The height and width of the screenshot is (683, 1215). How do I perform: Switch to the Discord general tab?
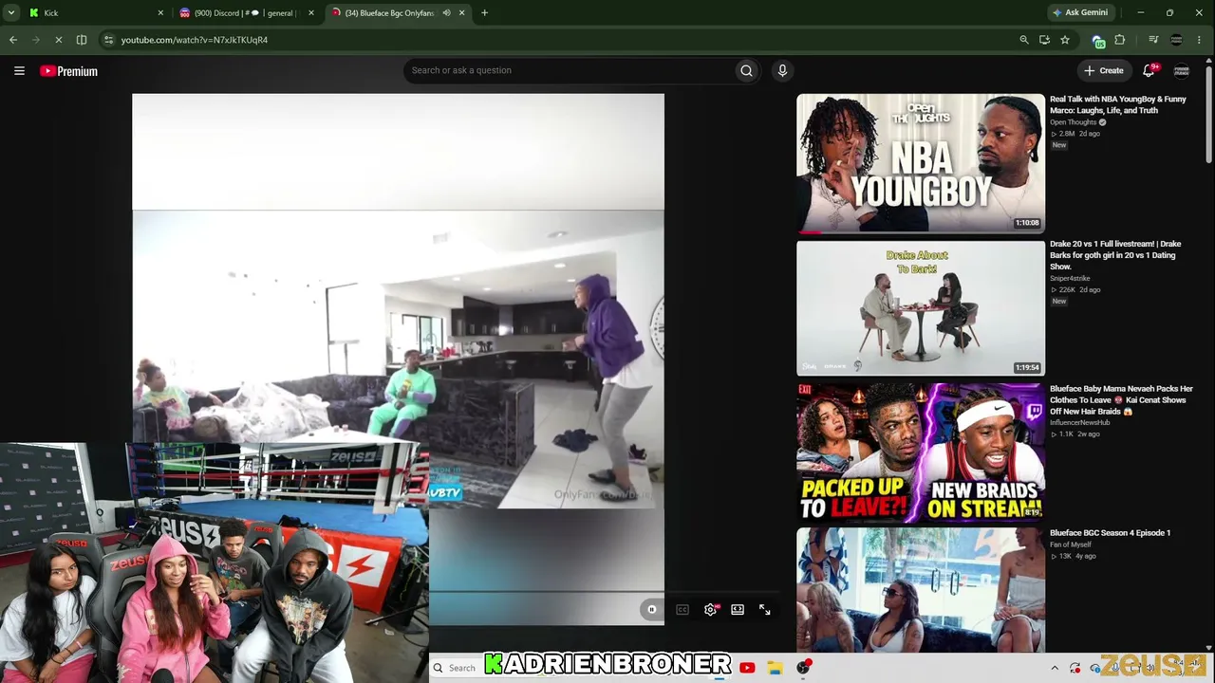click(x=246, y=13)
